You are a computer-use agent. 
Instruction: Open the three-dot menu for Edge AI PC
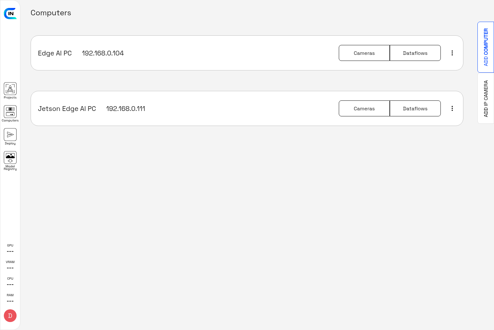tap(452, 53)
